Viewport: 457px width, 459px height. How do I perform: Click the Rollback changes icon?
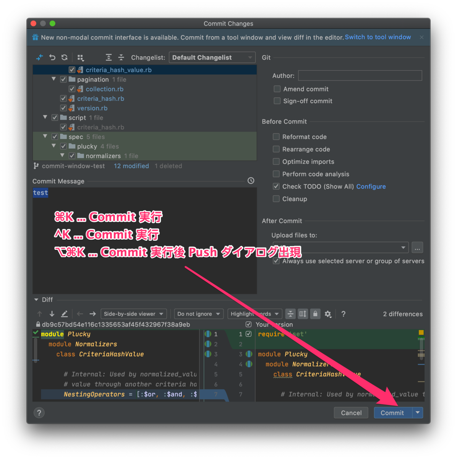pos(52,57)
